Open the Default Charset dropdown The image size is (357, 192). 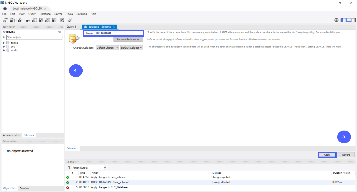tap(107, 47)
